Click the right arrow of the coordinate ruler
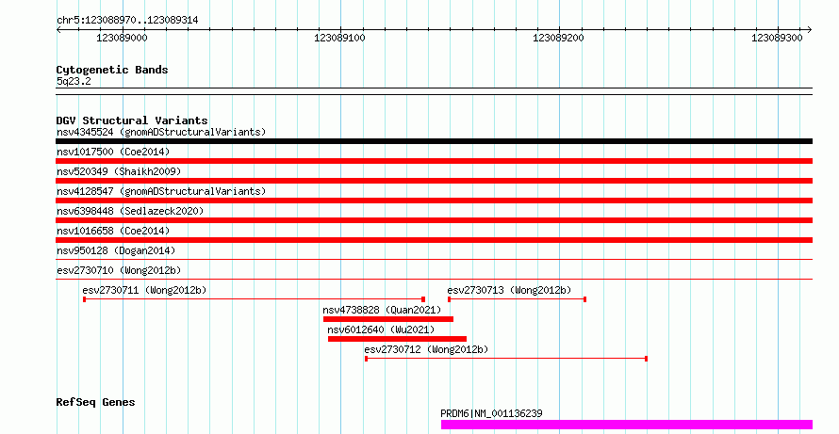The image size is (839, 434). tap(809, 30)
